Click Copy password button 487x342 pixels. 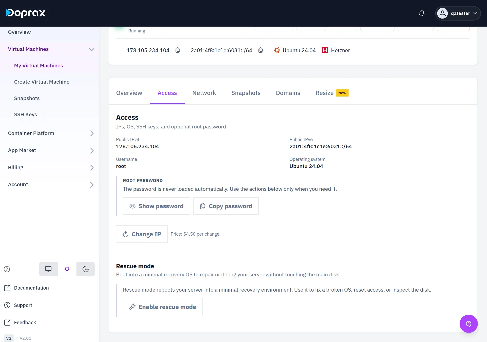pyautogui.click(x=226, y=206)
